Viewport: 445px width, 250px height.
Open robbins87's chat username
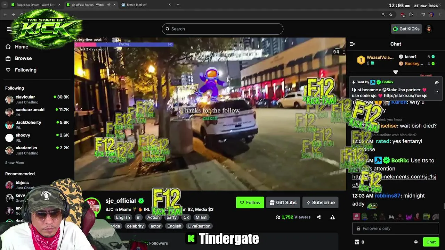tap(387, 196)
